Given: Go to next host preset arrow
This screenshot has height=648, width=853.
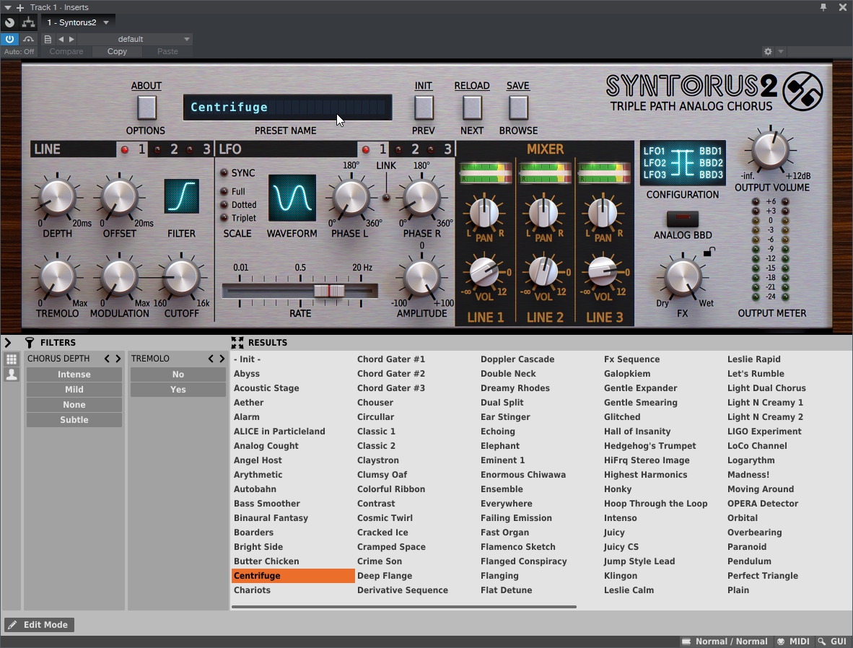Looking at the screenshot, I should pos(72,39).
